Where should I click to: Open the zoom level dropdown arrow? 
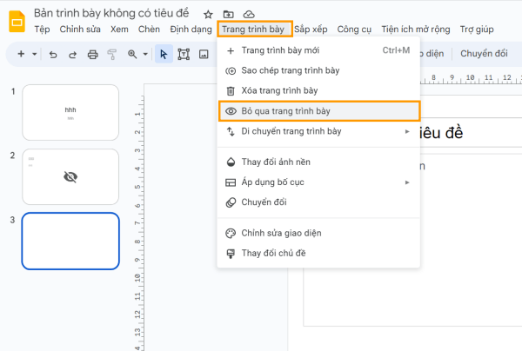click(x=145, y=54)
